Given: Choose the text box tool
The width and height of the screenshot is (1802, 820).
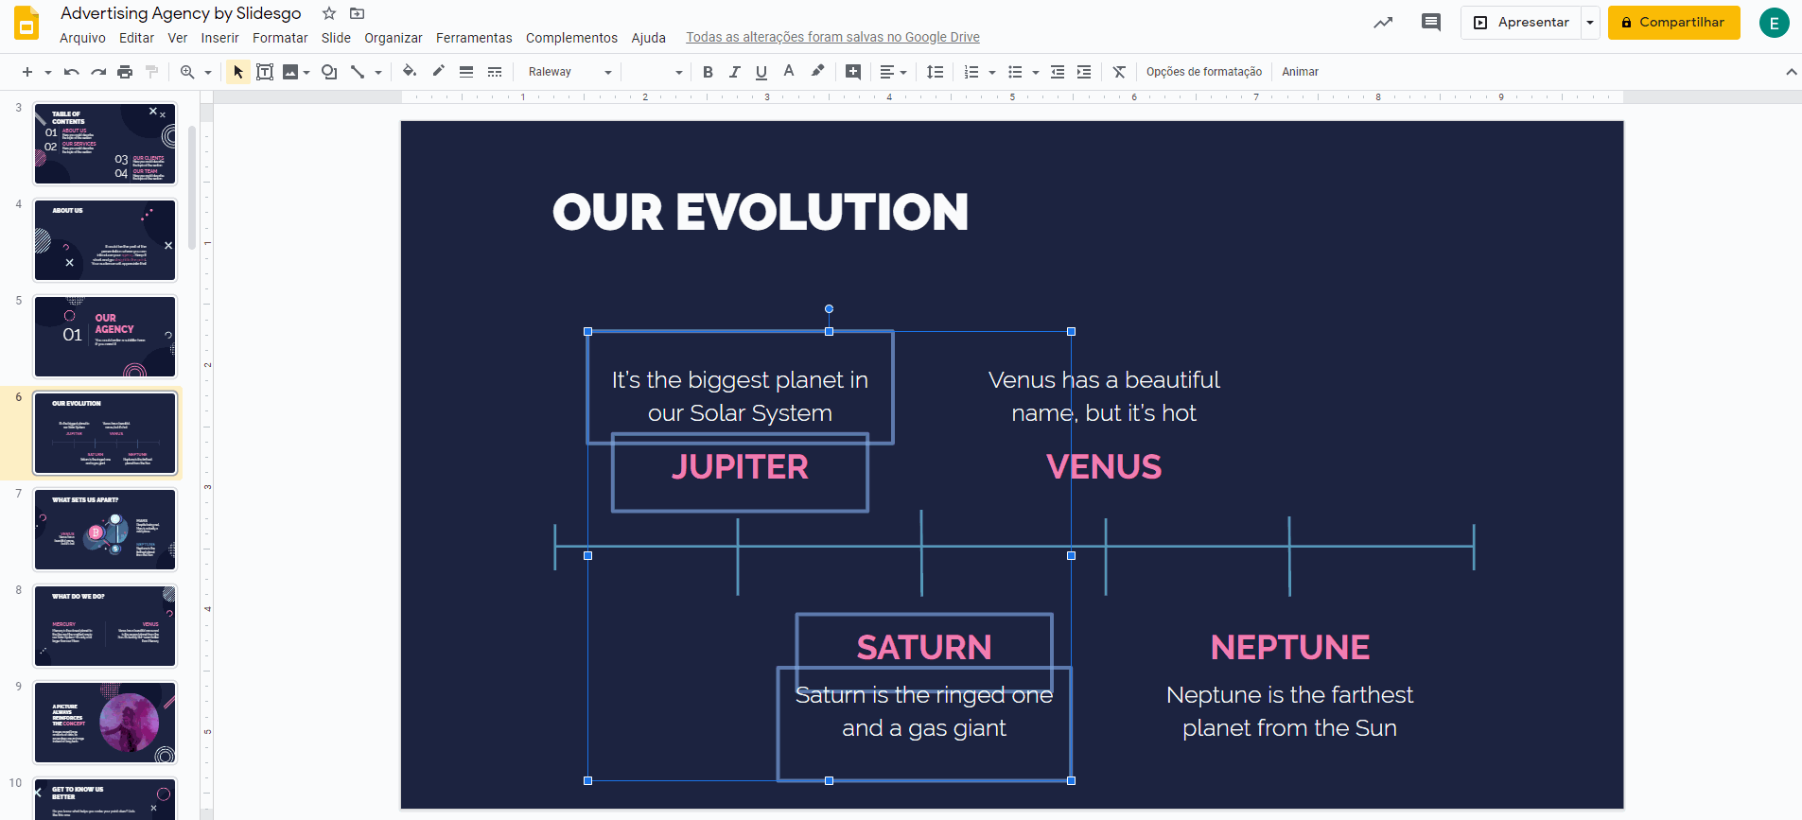Looking at the screenshot, I should click(265, 72).
